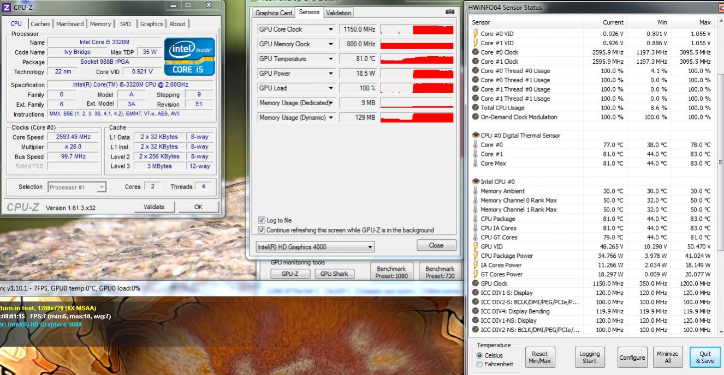Click the lightning icon beside GT Cores Power
This screenshot has height=375, width=724.
(x=476, y=275)
